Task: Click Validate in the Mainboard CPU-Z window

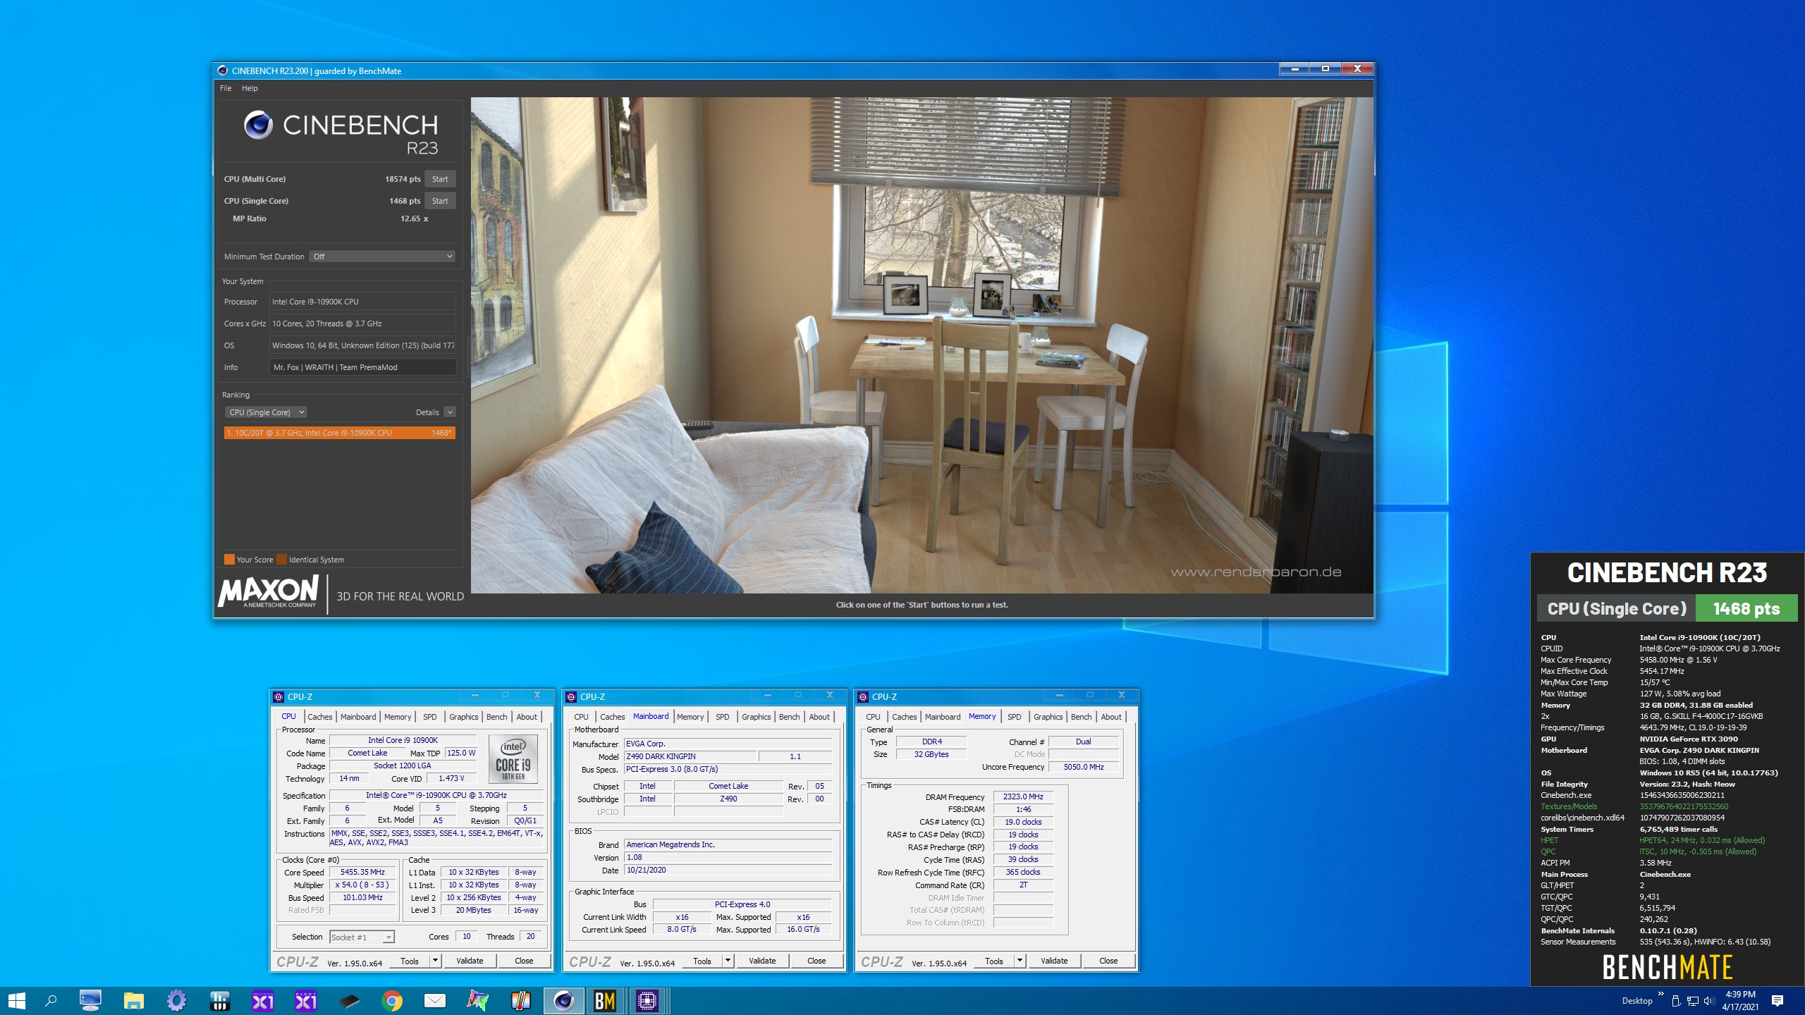Action: click(761, 961)
